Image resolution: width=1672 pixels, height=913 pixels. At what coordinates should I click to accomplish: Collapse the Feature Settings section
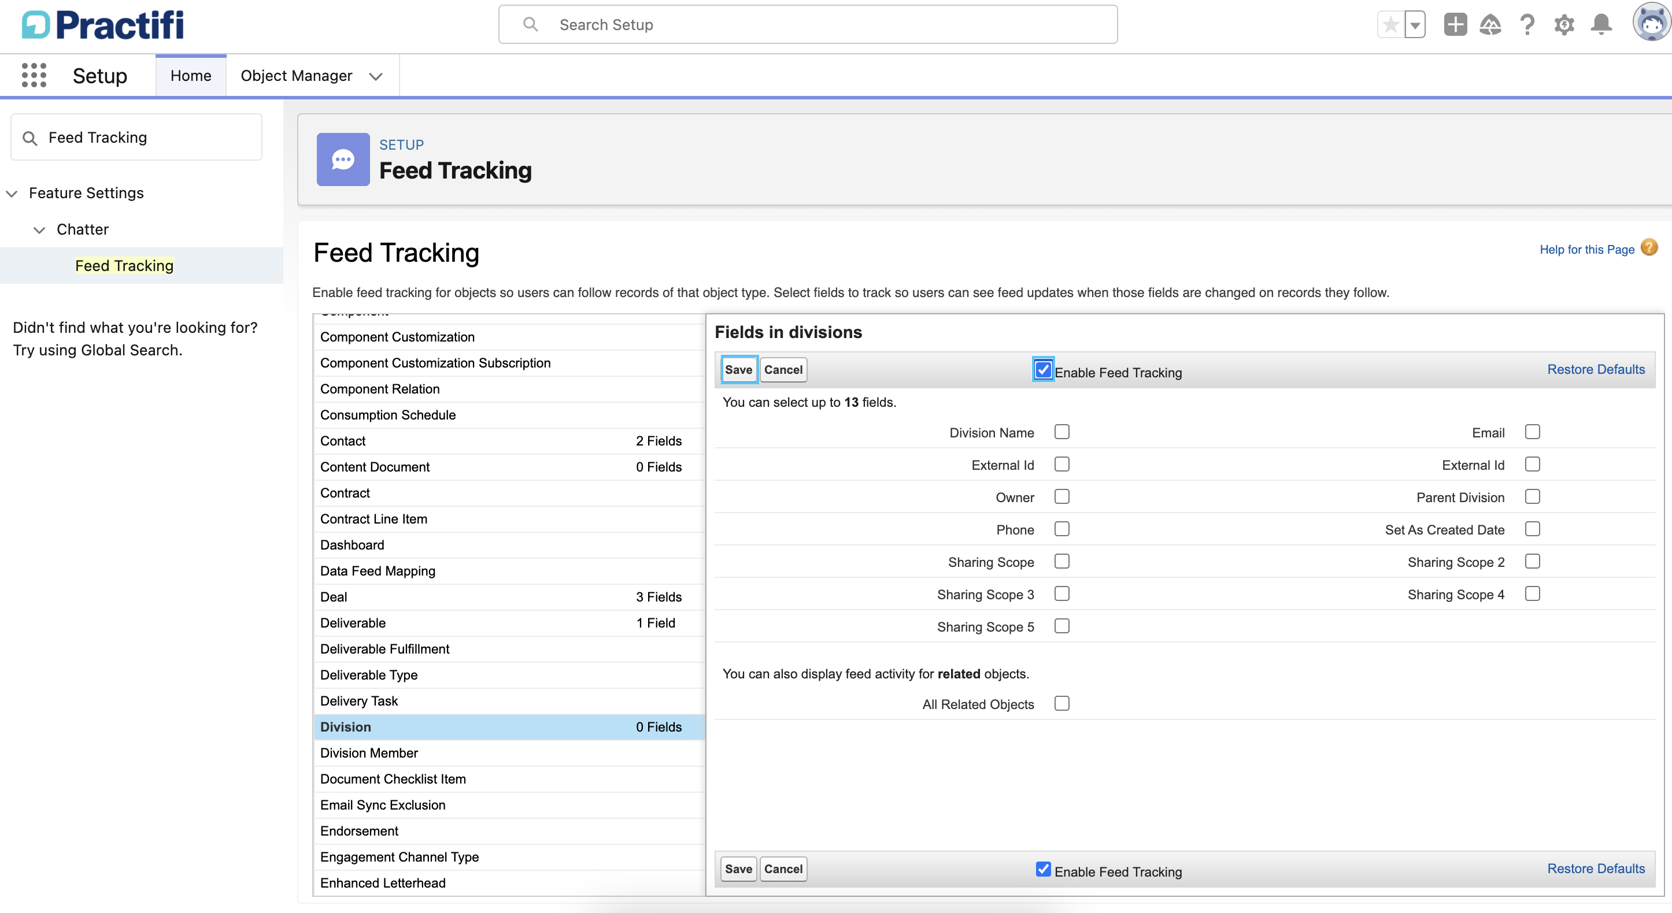12,194
